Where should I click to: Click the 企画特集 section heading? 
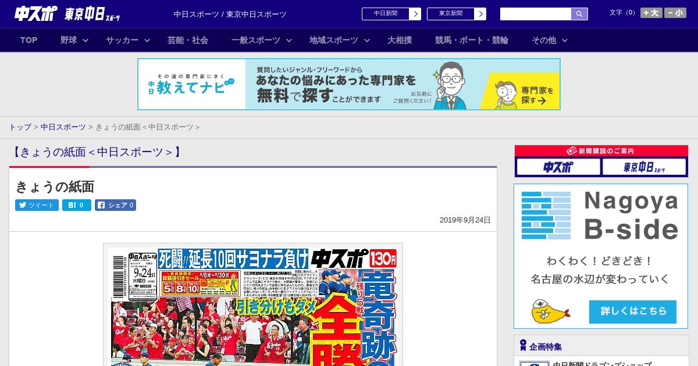[x=546, y=346]
